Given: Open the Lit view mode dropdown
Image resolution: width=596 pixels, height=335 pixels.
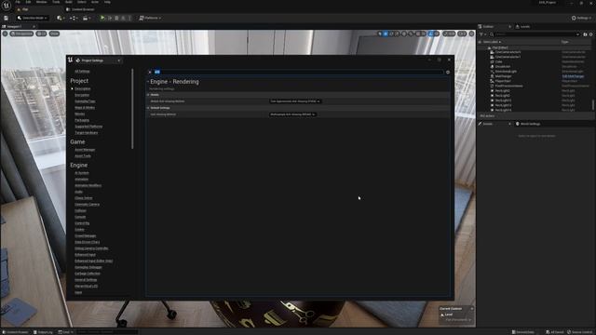Looking at the screenshot, I should (x=41, y=33).
